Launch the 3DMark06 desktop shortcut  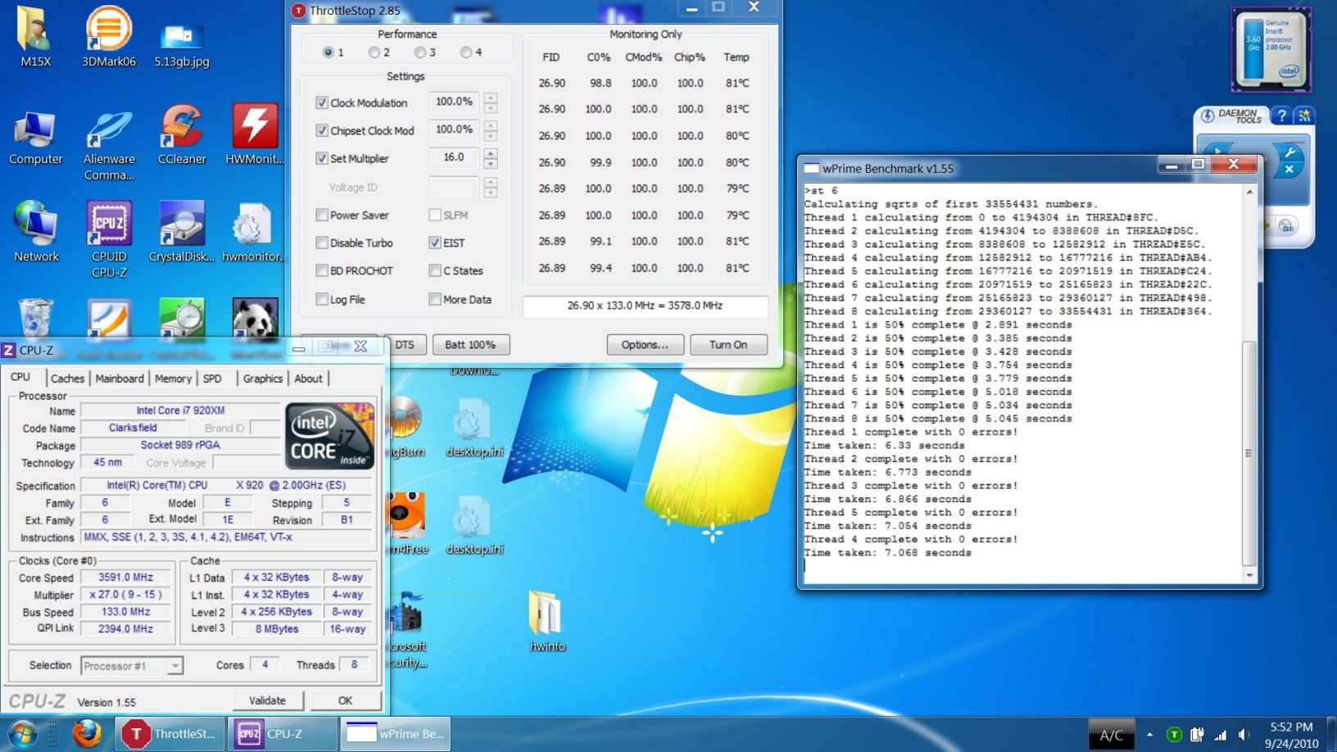tap(109, 37)
